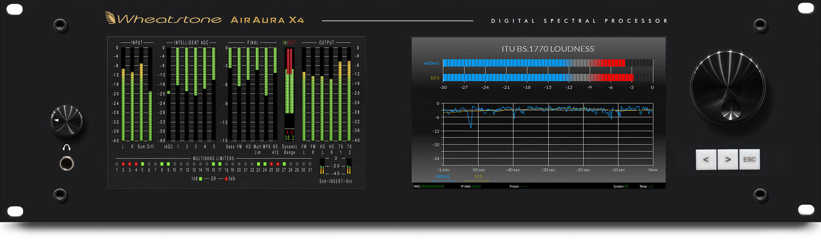Click multiband limiter LED number 2
821x250 pixels.
pos(123,164)
